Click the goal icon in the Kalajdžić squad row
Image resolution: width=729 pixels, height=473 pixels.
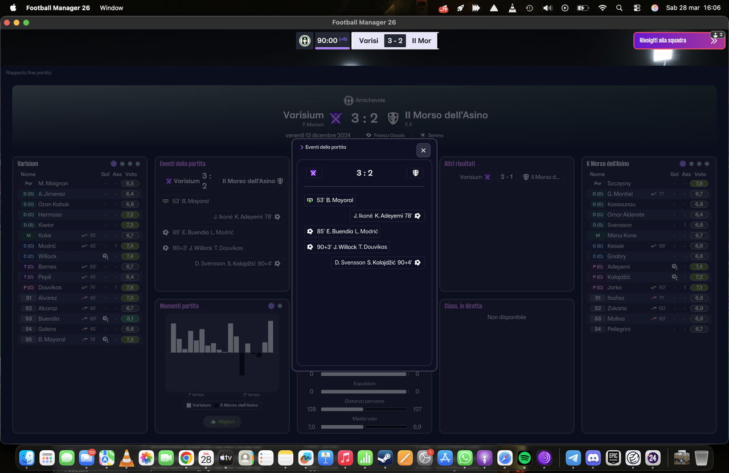point(674,277)
